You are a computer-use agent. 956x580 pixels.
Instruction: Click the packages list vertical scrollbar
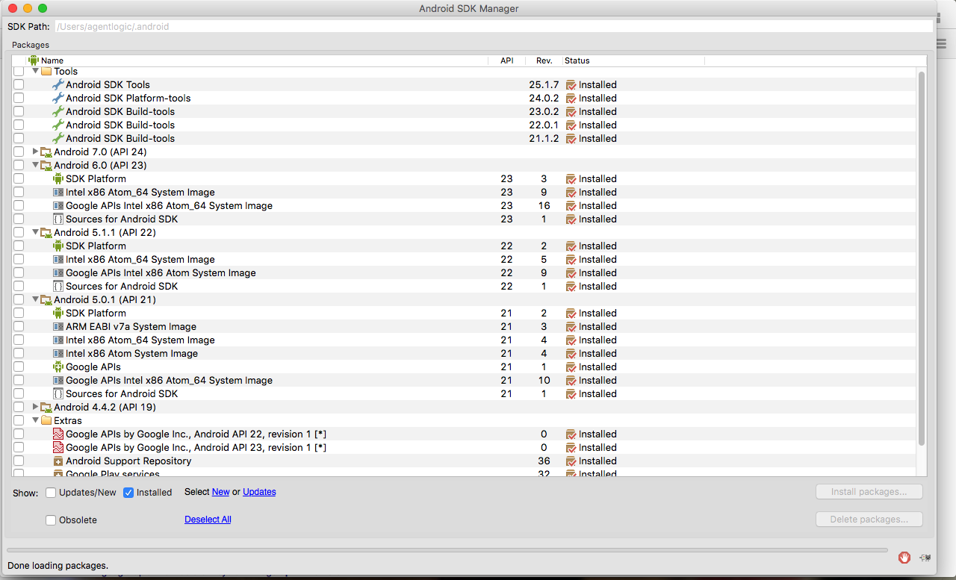click(922, 258)
